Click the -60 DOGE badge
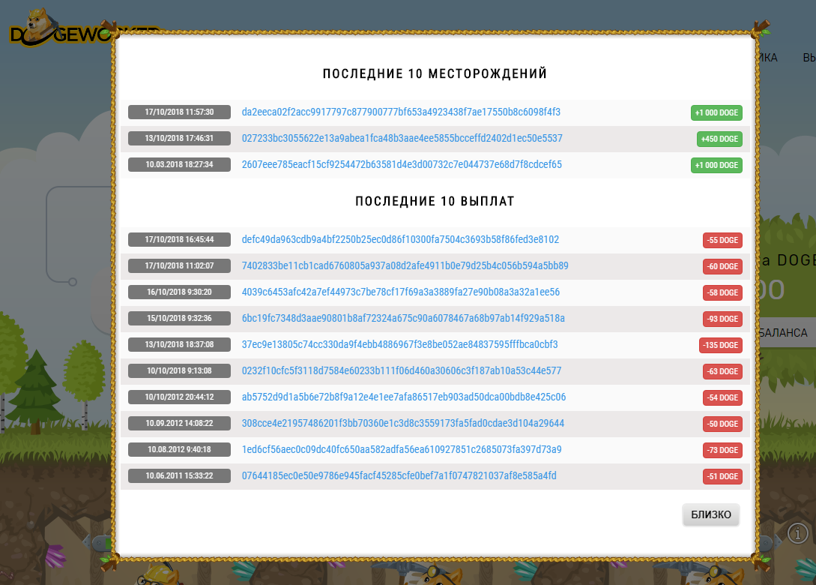816x585 pixels. 722,267
